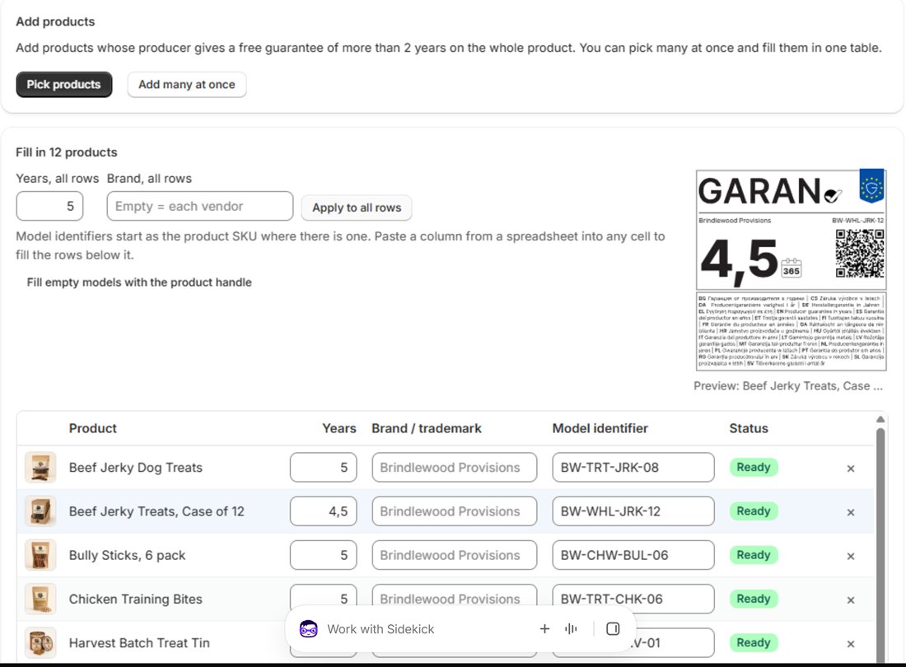Click Ready status for Beef Jerky Dog Treats
Image resolution: width=906 pixels, height=667 pixels.
(x=754, y=467)
